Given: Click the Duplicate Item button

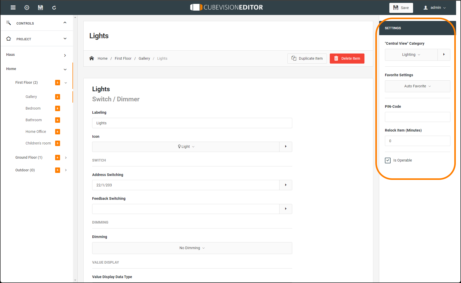Looking at the screenshot, I should pos(307,58).
